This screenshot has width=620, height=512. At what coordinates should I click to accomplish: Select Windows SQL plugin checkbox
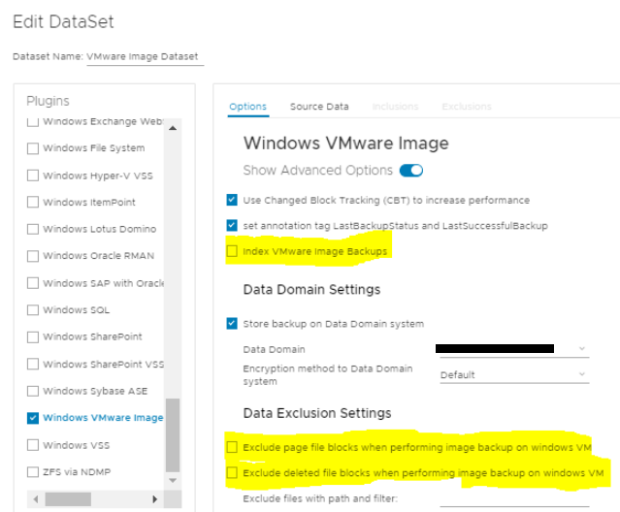pos(34,310)
